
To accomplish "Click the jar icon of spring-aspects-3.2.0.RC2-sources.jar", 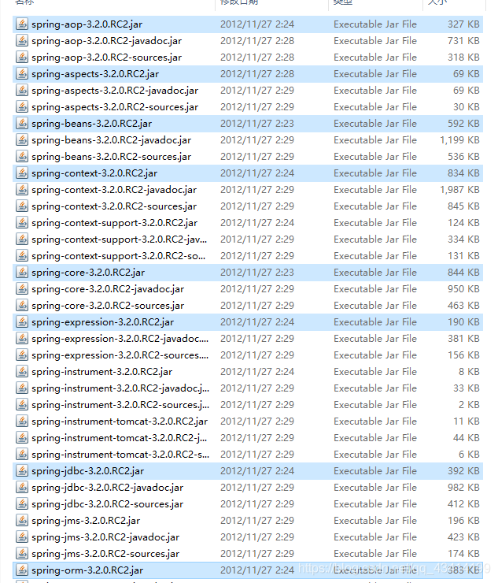I will coord(22,107).
